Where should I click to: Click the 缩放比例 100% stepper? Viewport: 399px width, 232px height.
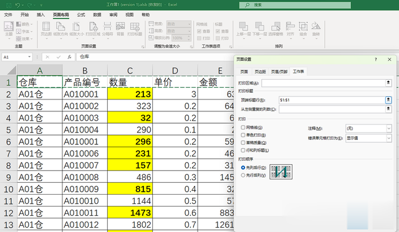189,38
